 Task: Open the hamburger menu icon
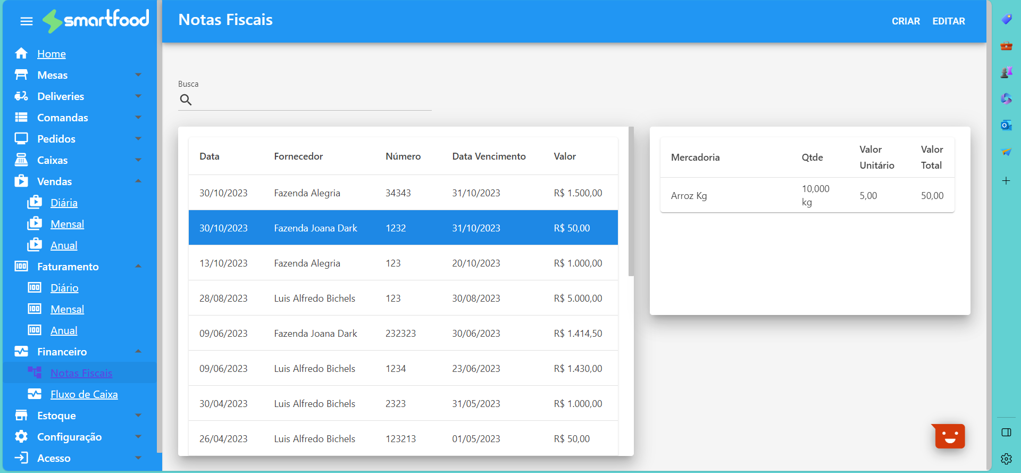[27, 21]
